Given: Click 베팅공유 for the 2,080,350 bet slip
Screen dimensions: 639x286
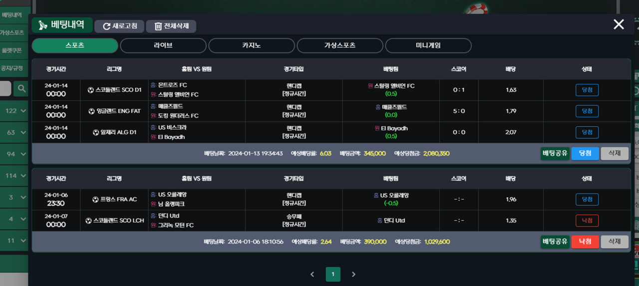Looking at the screenshot, I should (x=555, y=153).
